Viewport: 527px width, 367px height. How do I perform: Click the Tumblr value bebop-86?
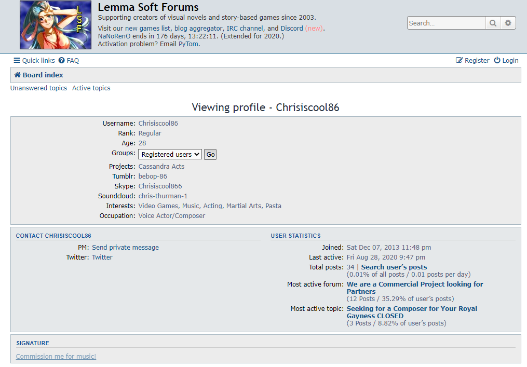click(153, 176)
